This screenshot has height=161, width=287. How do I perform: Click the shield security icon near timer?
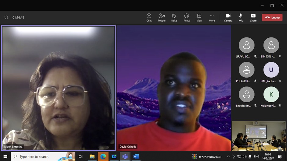coord(6,17)
